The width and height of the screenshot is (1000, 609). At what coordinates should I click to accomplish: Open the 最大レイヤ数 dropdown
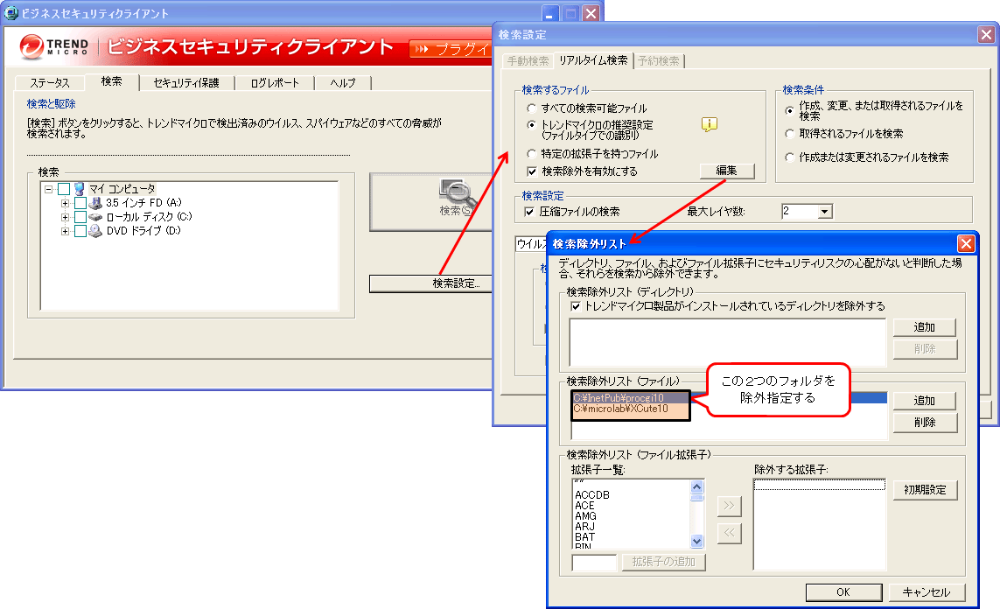click(825, 212)
